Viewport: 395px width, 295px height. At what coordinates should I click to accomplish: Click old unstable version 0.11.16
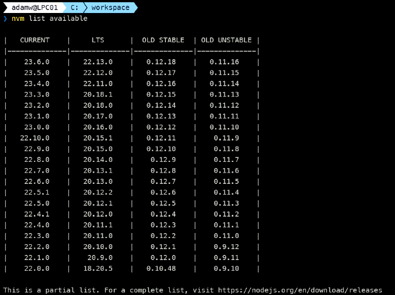pyautogui.click(x=224, y=62)
